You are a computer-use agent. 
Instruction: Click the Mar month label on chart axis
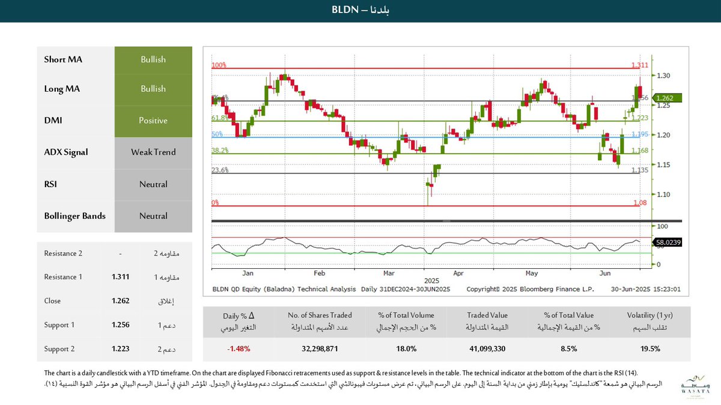[x=389, y=273]
